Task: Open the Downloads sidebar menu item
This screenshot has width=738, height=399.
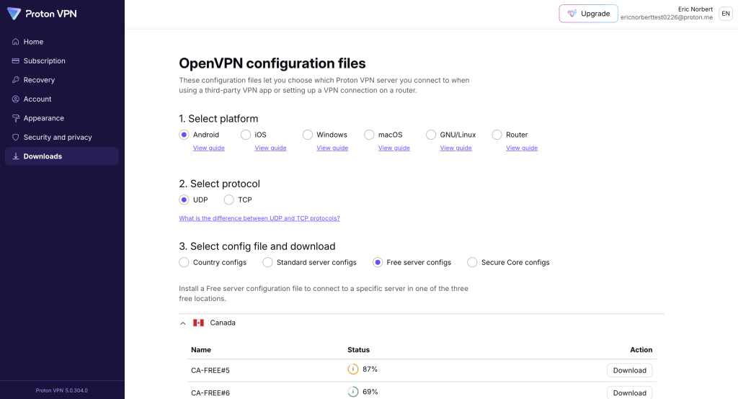Action: click(x=43, y=156)
